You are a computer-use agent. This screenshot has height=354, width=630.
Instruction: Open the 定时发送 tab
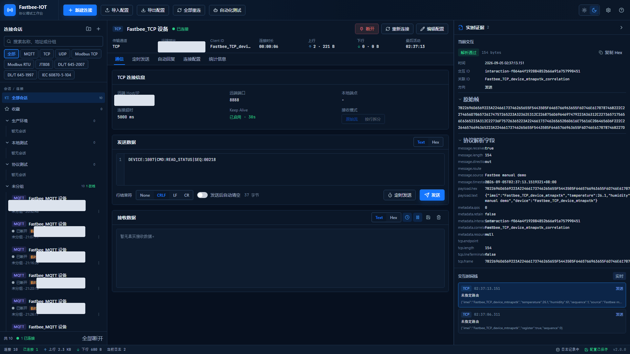[141, 59]
